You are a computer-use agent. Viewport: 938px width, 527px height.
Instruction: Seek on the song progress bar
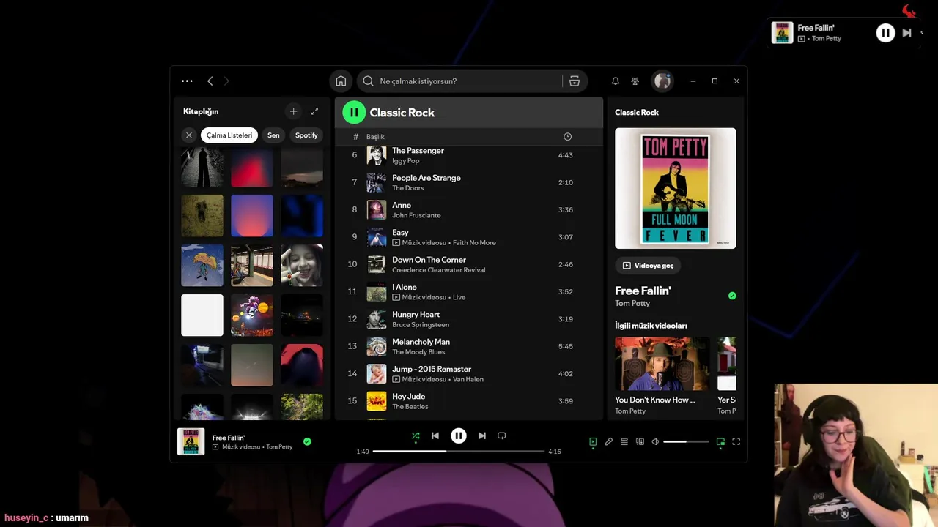click(459, 452)
